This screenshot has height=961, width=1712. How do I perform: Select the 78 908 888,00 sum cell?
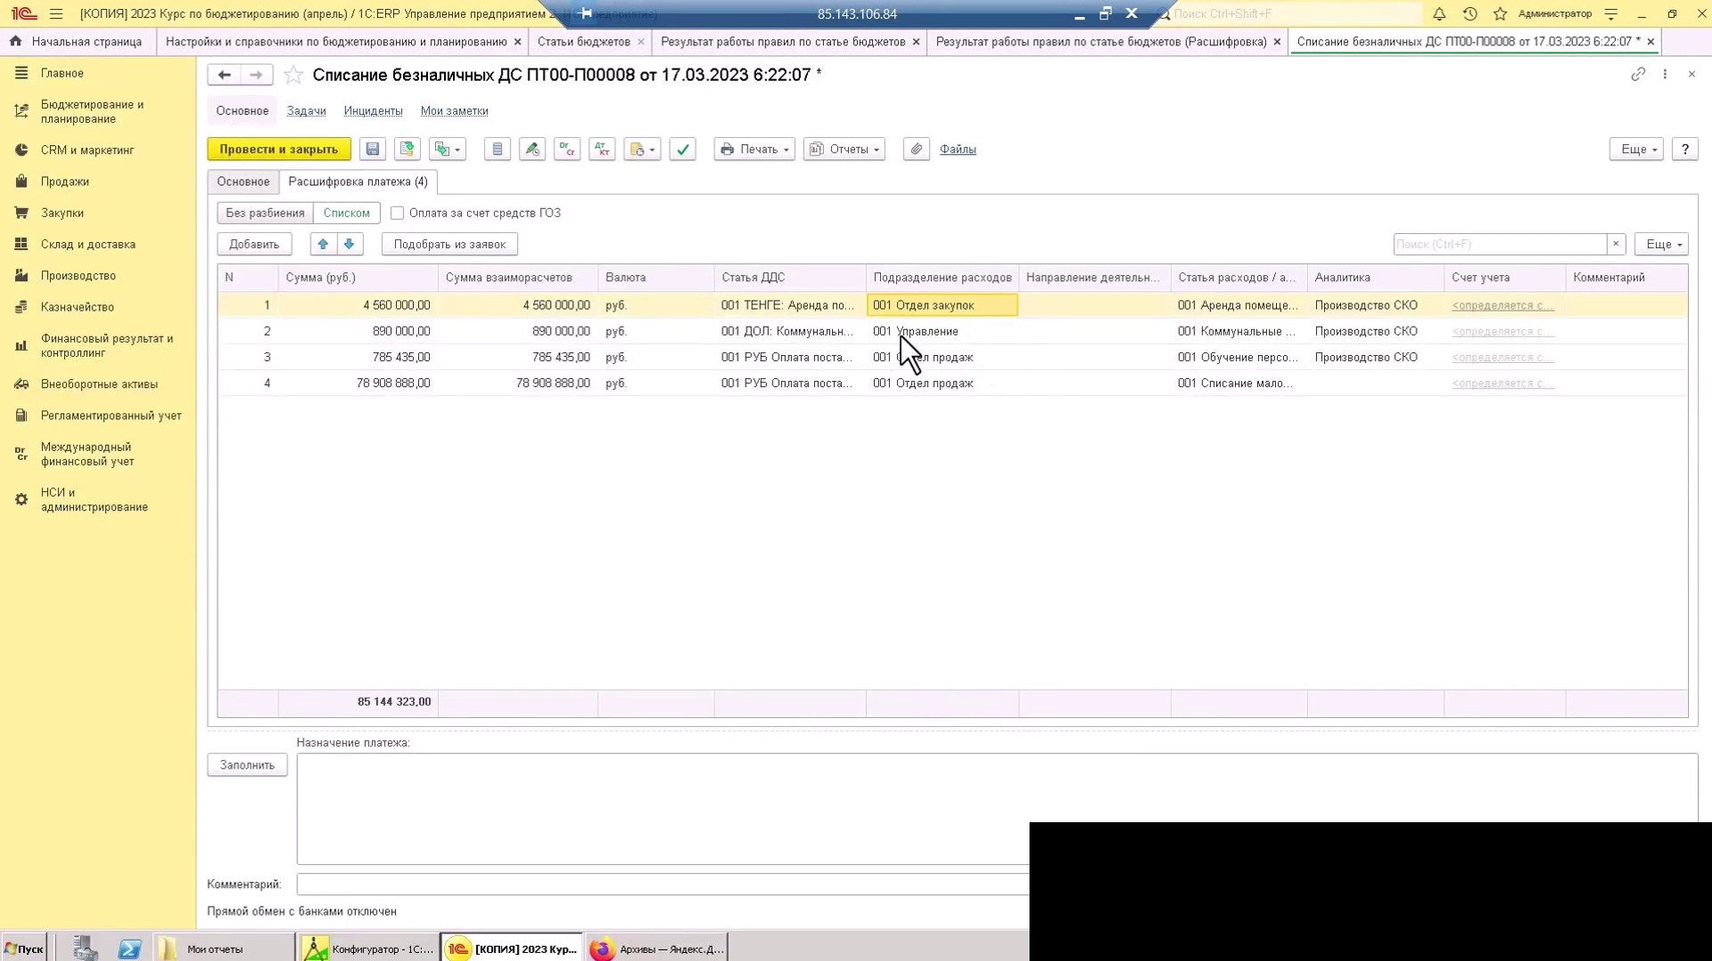(357, 384)
